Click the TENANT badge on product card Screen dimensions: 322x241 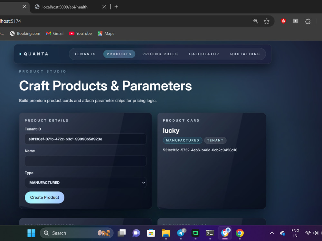[x=215, y=140]
